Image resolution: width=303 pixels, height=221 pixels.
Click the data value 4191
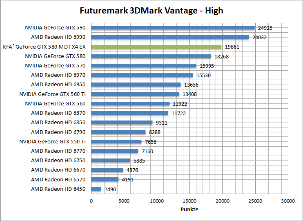click(127, 179)
